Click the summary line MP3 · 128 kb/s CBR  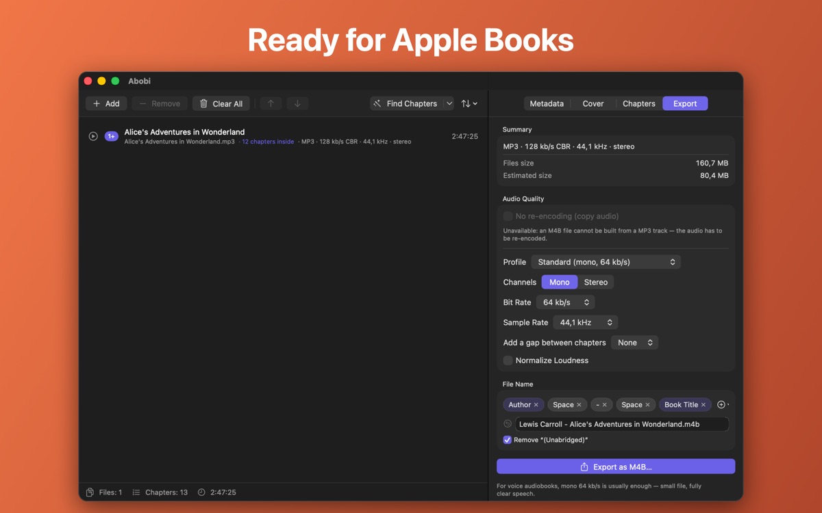[569, 146]
